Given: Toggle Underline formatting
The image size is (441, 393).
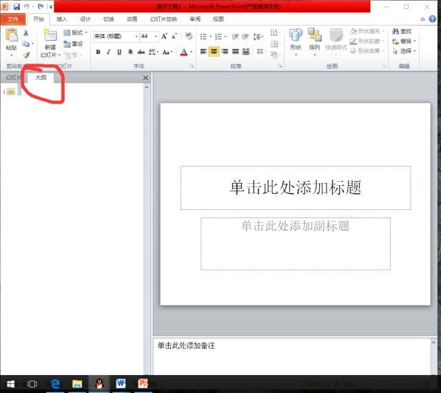Looking at the screenshot, I should [x=119, y=52].
